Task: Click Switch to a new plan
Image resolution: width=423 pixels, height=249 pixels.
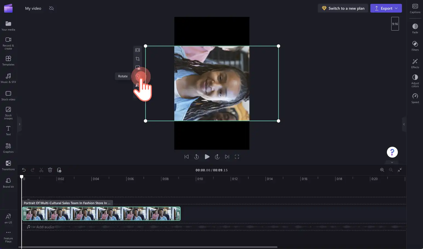Action: point(343,8)
